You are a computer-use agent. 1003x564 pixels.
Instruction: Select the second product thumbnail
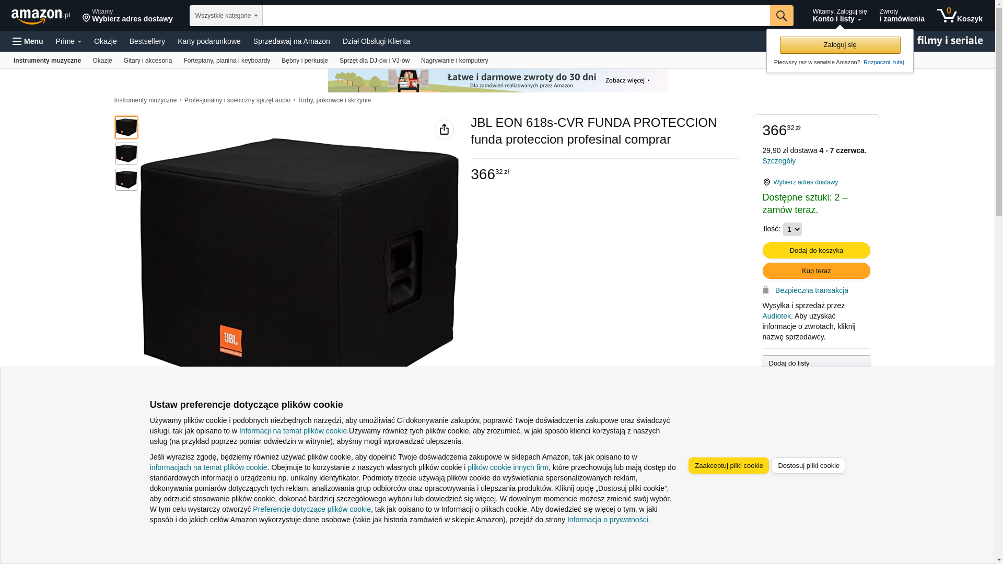tap(126, 154)
